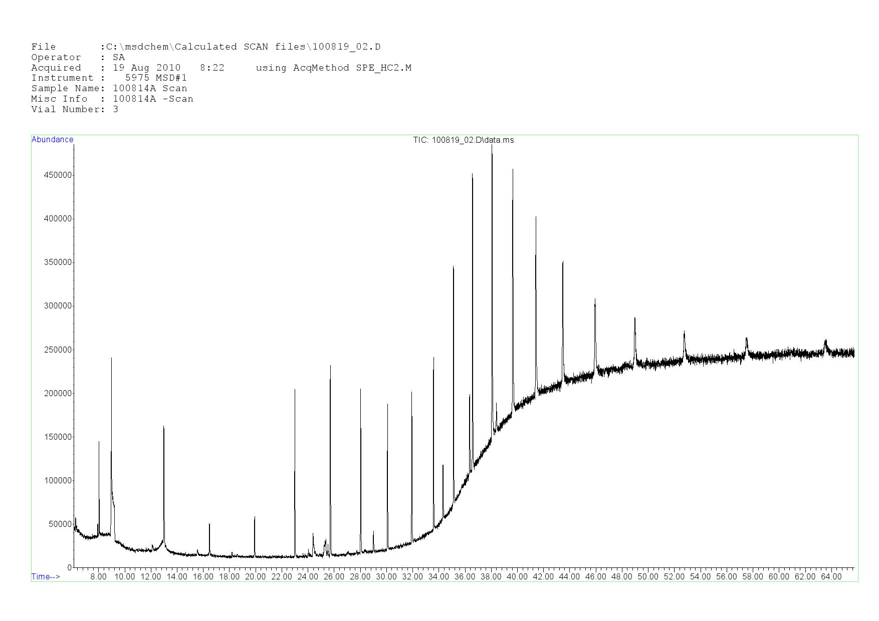Click the Sample Name 100814A Scan line
Viewport: 879px width, 621px height.
coord(109,89)
